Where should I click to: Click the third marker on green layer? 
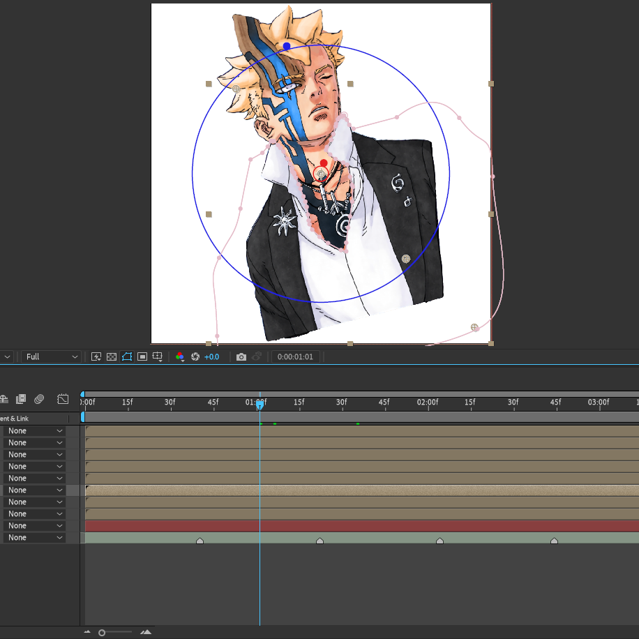point(439,541)
